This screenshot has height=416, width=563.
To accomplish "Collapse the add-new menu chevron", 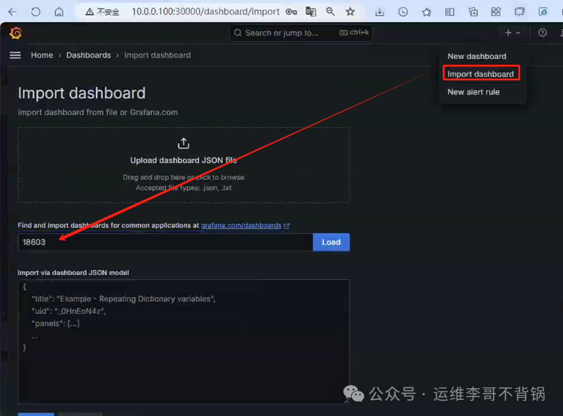I will 518,33.
